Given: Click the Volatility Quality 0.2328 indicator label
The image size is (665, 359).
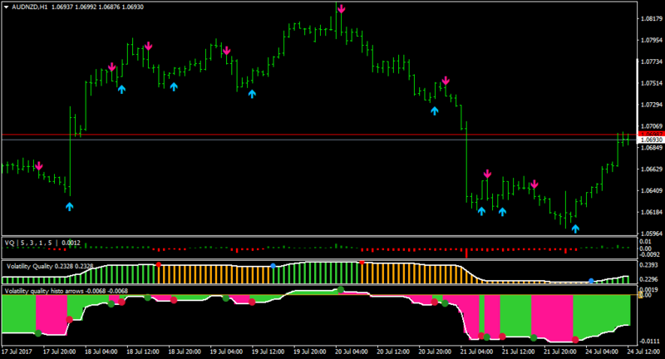Looking at the screenshot, I should 50,266.
